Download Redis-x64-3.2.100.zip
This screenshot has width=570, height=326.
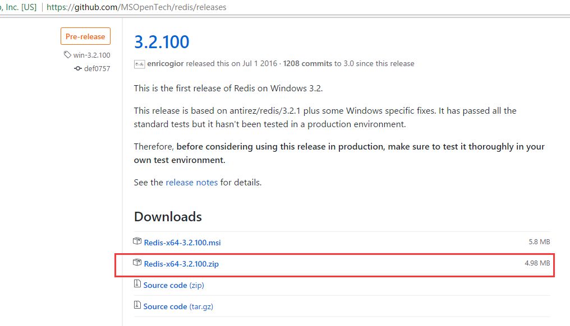[181, 264]
